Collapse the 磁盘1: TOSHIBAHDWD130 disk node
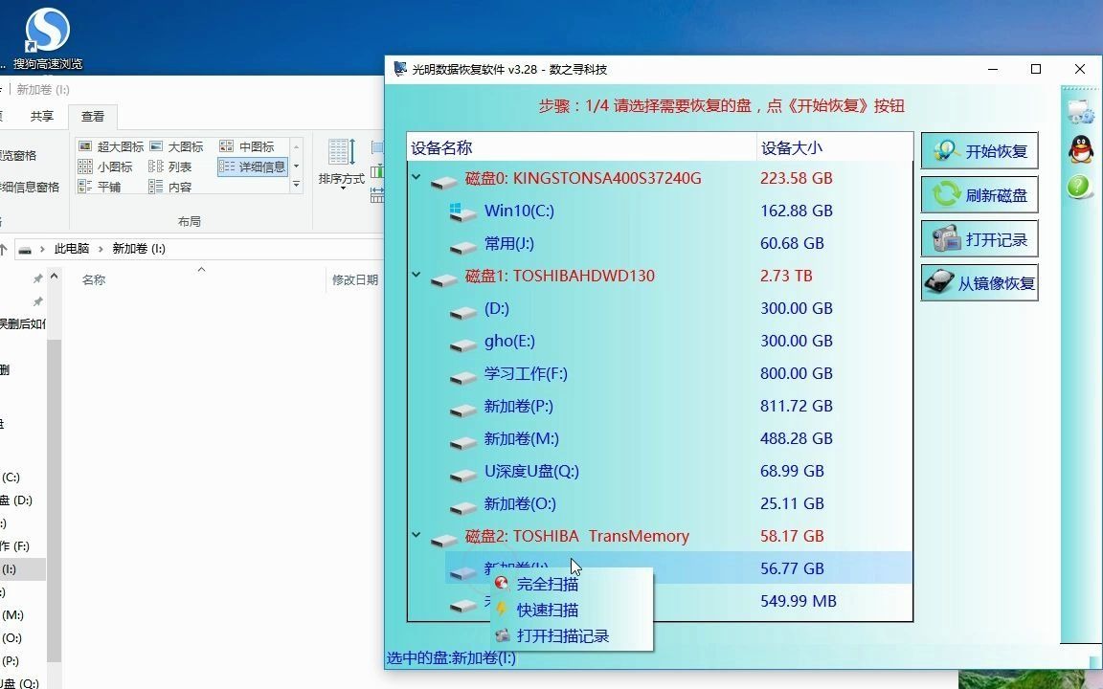Viewport: 1103px width, 689px height. pos(415,276)
